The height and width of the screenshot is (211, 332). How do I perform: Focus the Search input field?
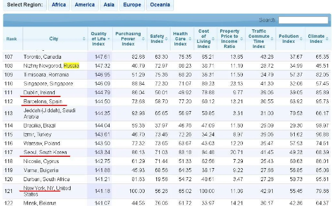coord(303,20)
